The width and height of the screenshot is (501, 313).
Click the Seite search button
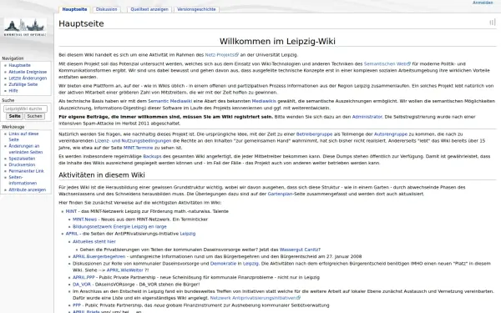tap(15, 116)
